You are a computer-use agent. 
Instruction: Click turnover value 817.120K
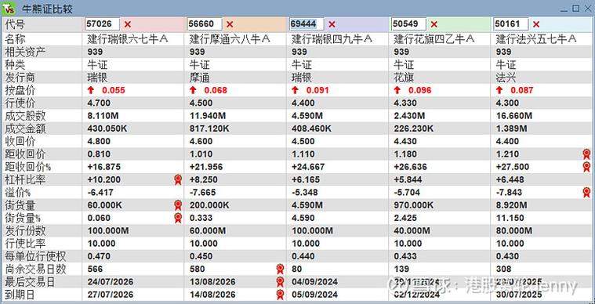tap(209, 128)
